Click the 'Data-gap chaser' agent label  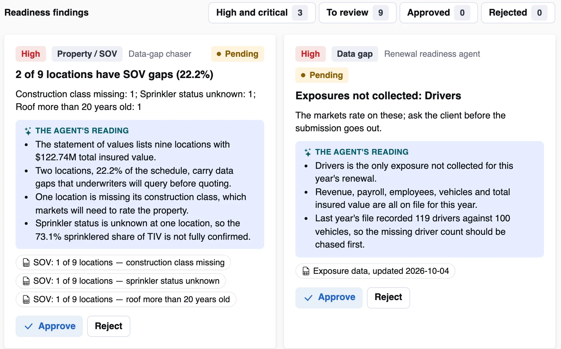tap(160, 54)
